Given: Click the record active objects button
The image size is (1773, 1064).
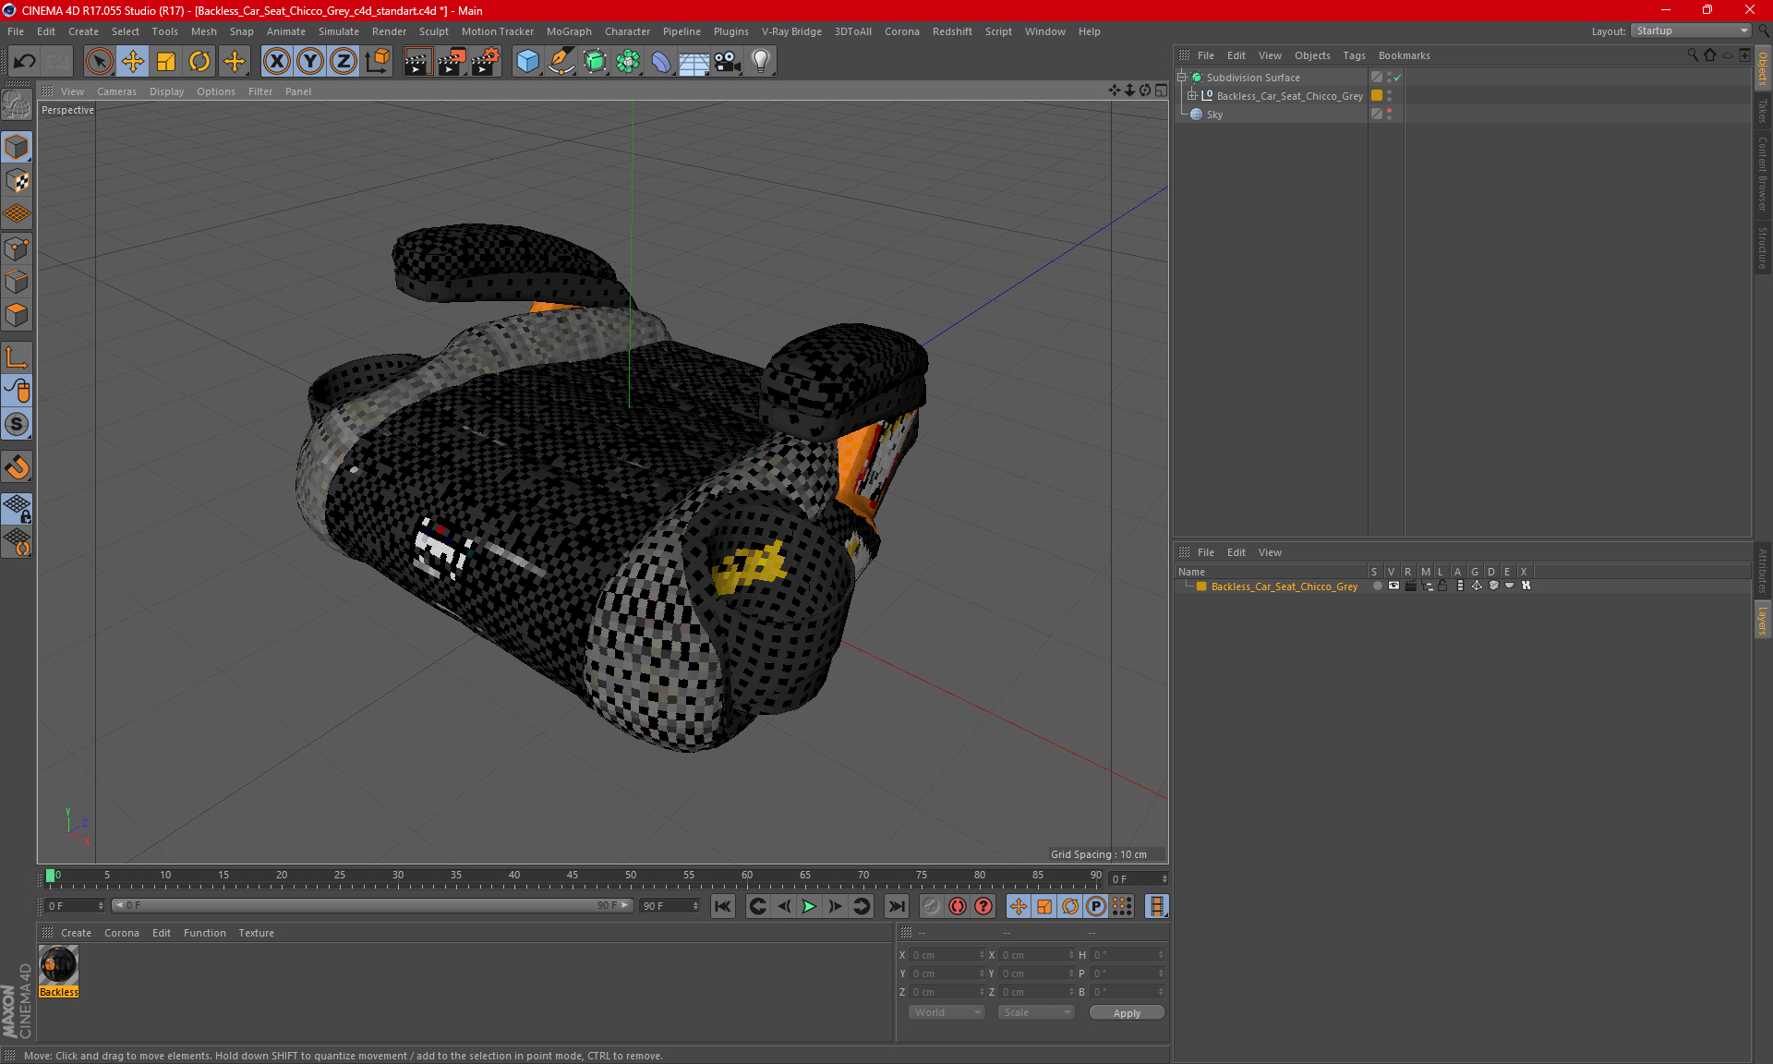Looking at the screenshot, I should [958, 906].
